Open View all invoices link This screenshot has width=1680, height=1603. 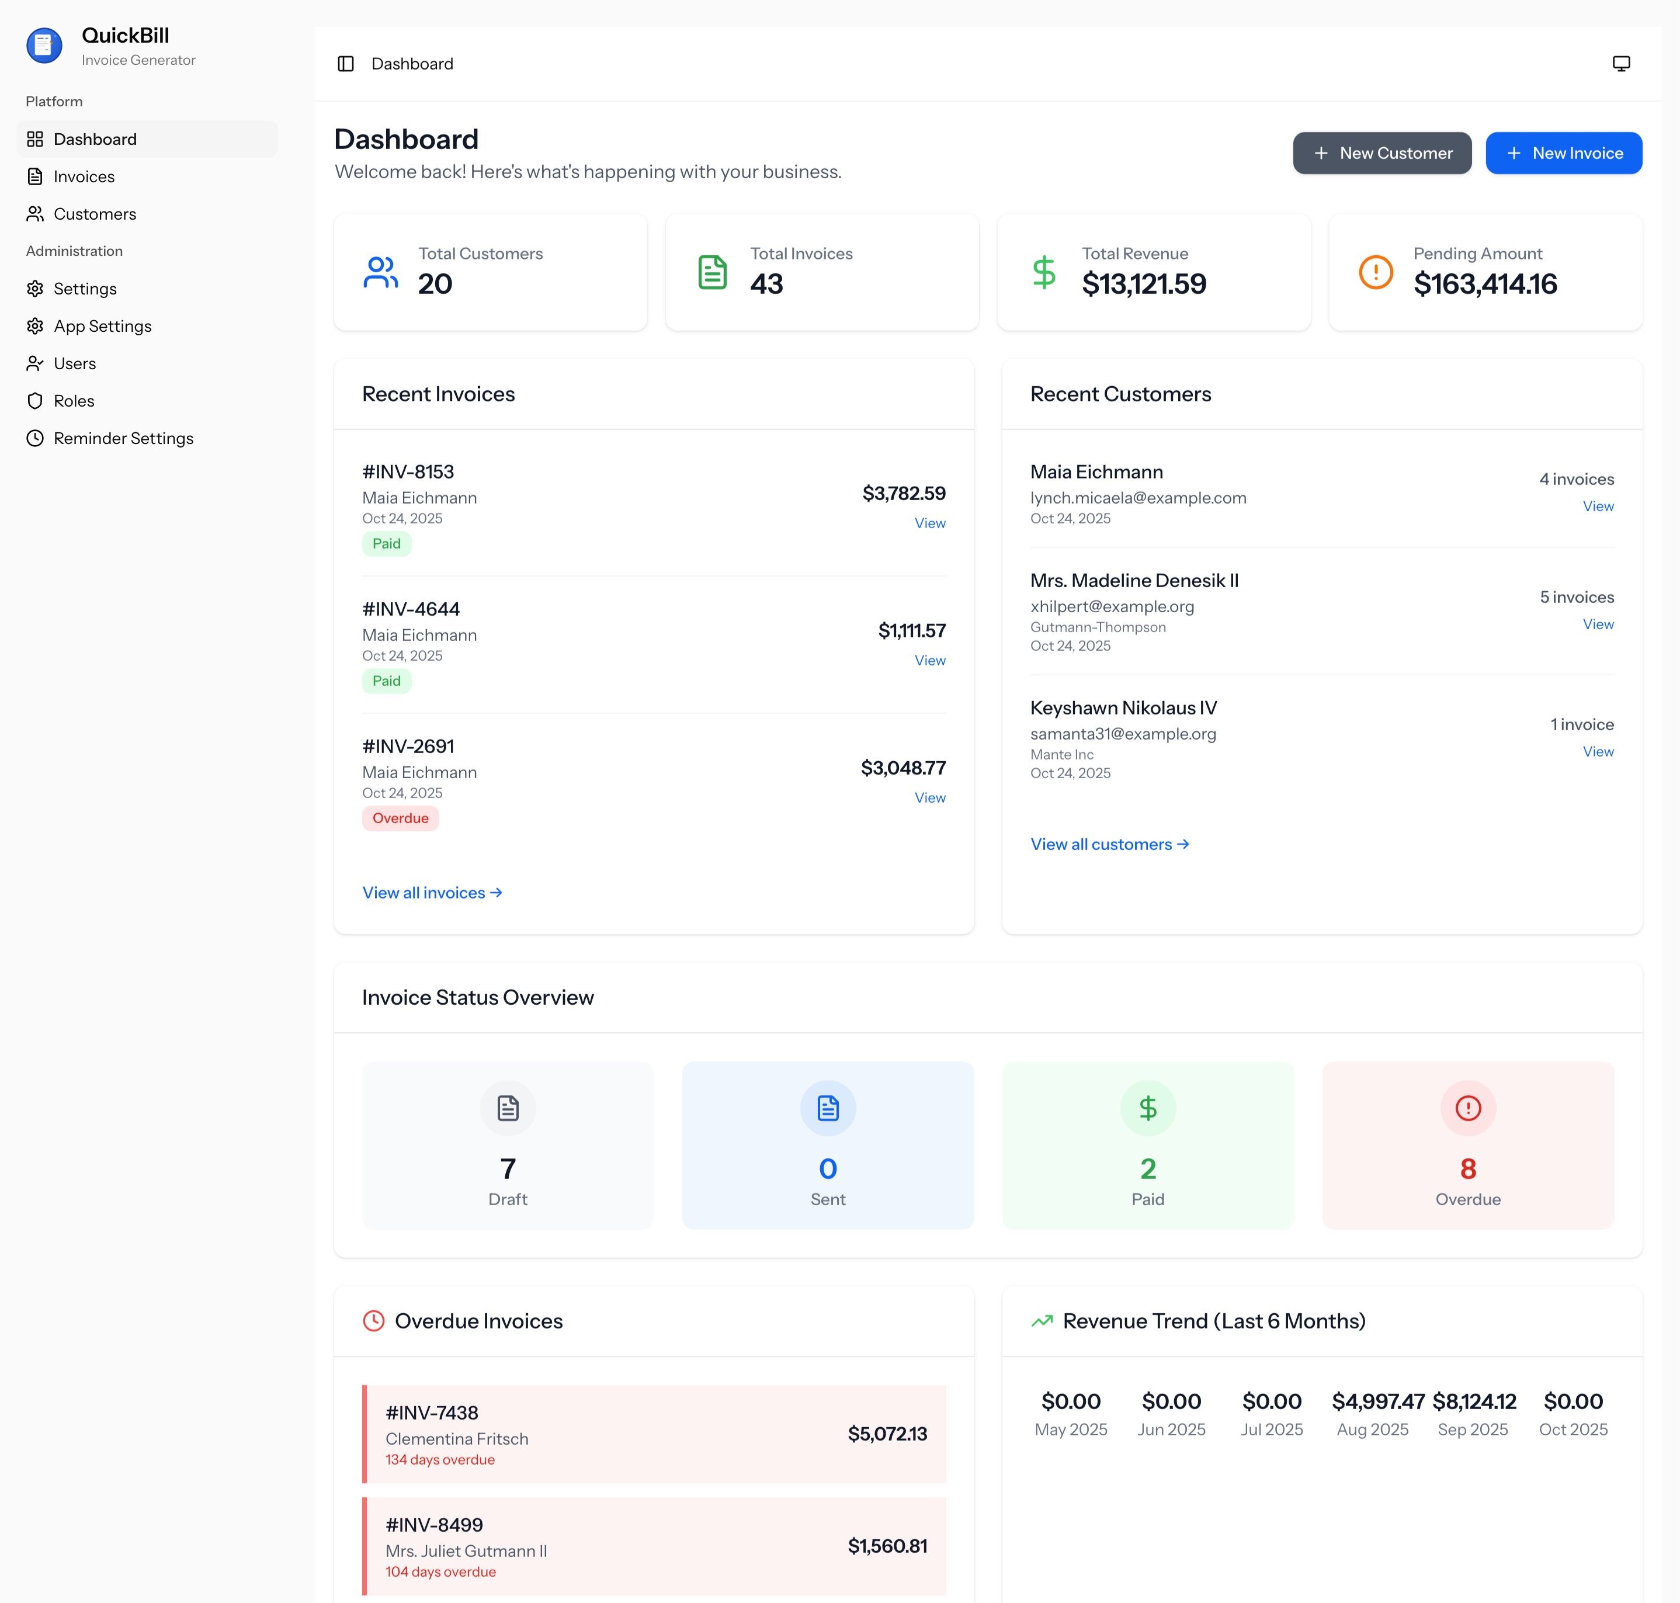click(x=432, y=893)
